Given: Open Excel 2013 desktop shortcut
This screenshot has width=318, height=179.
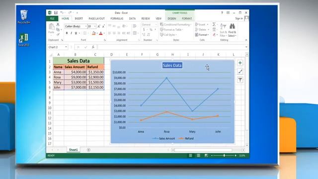Looking at the screenshot, I should click(x=24, y=40).
